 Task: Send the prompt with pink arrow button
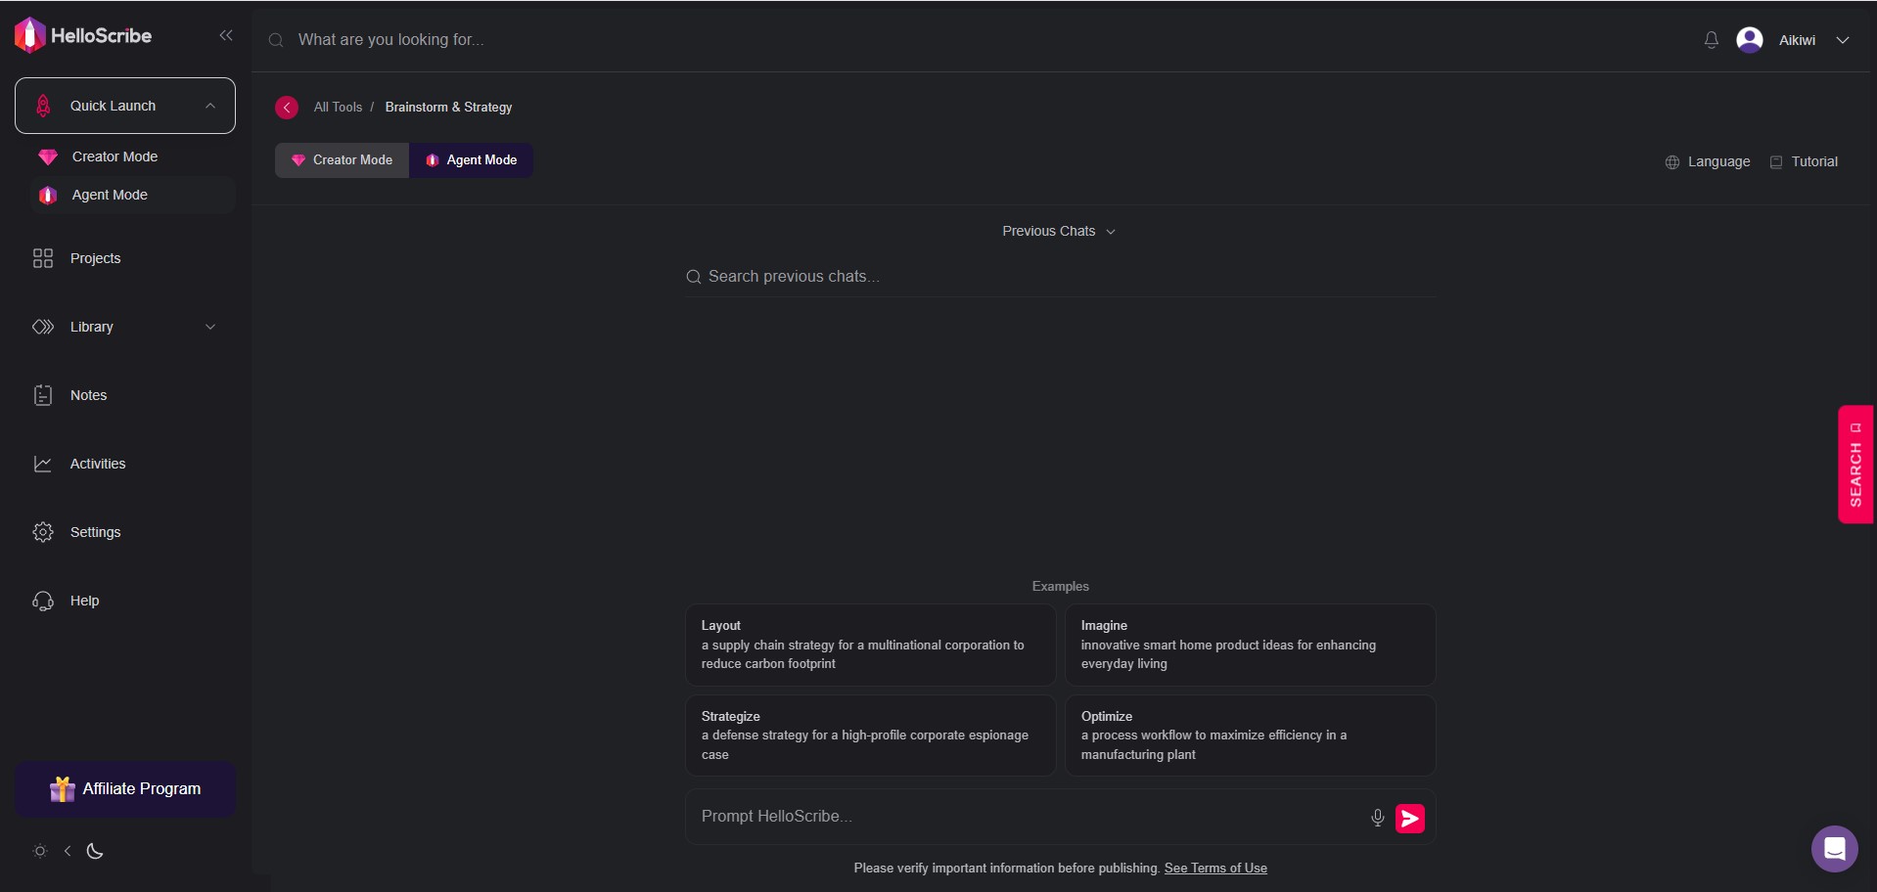tap(1410, 819)
